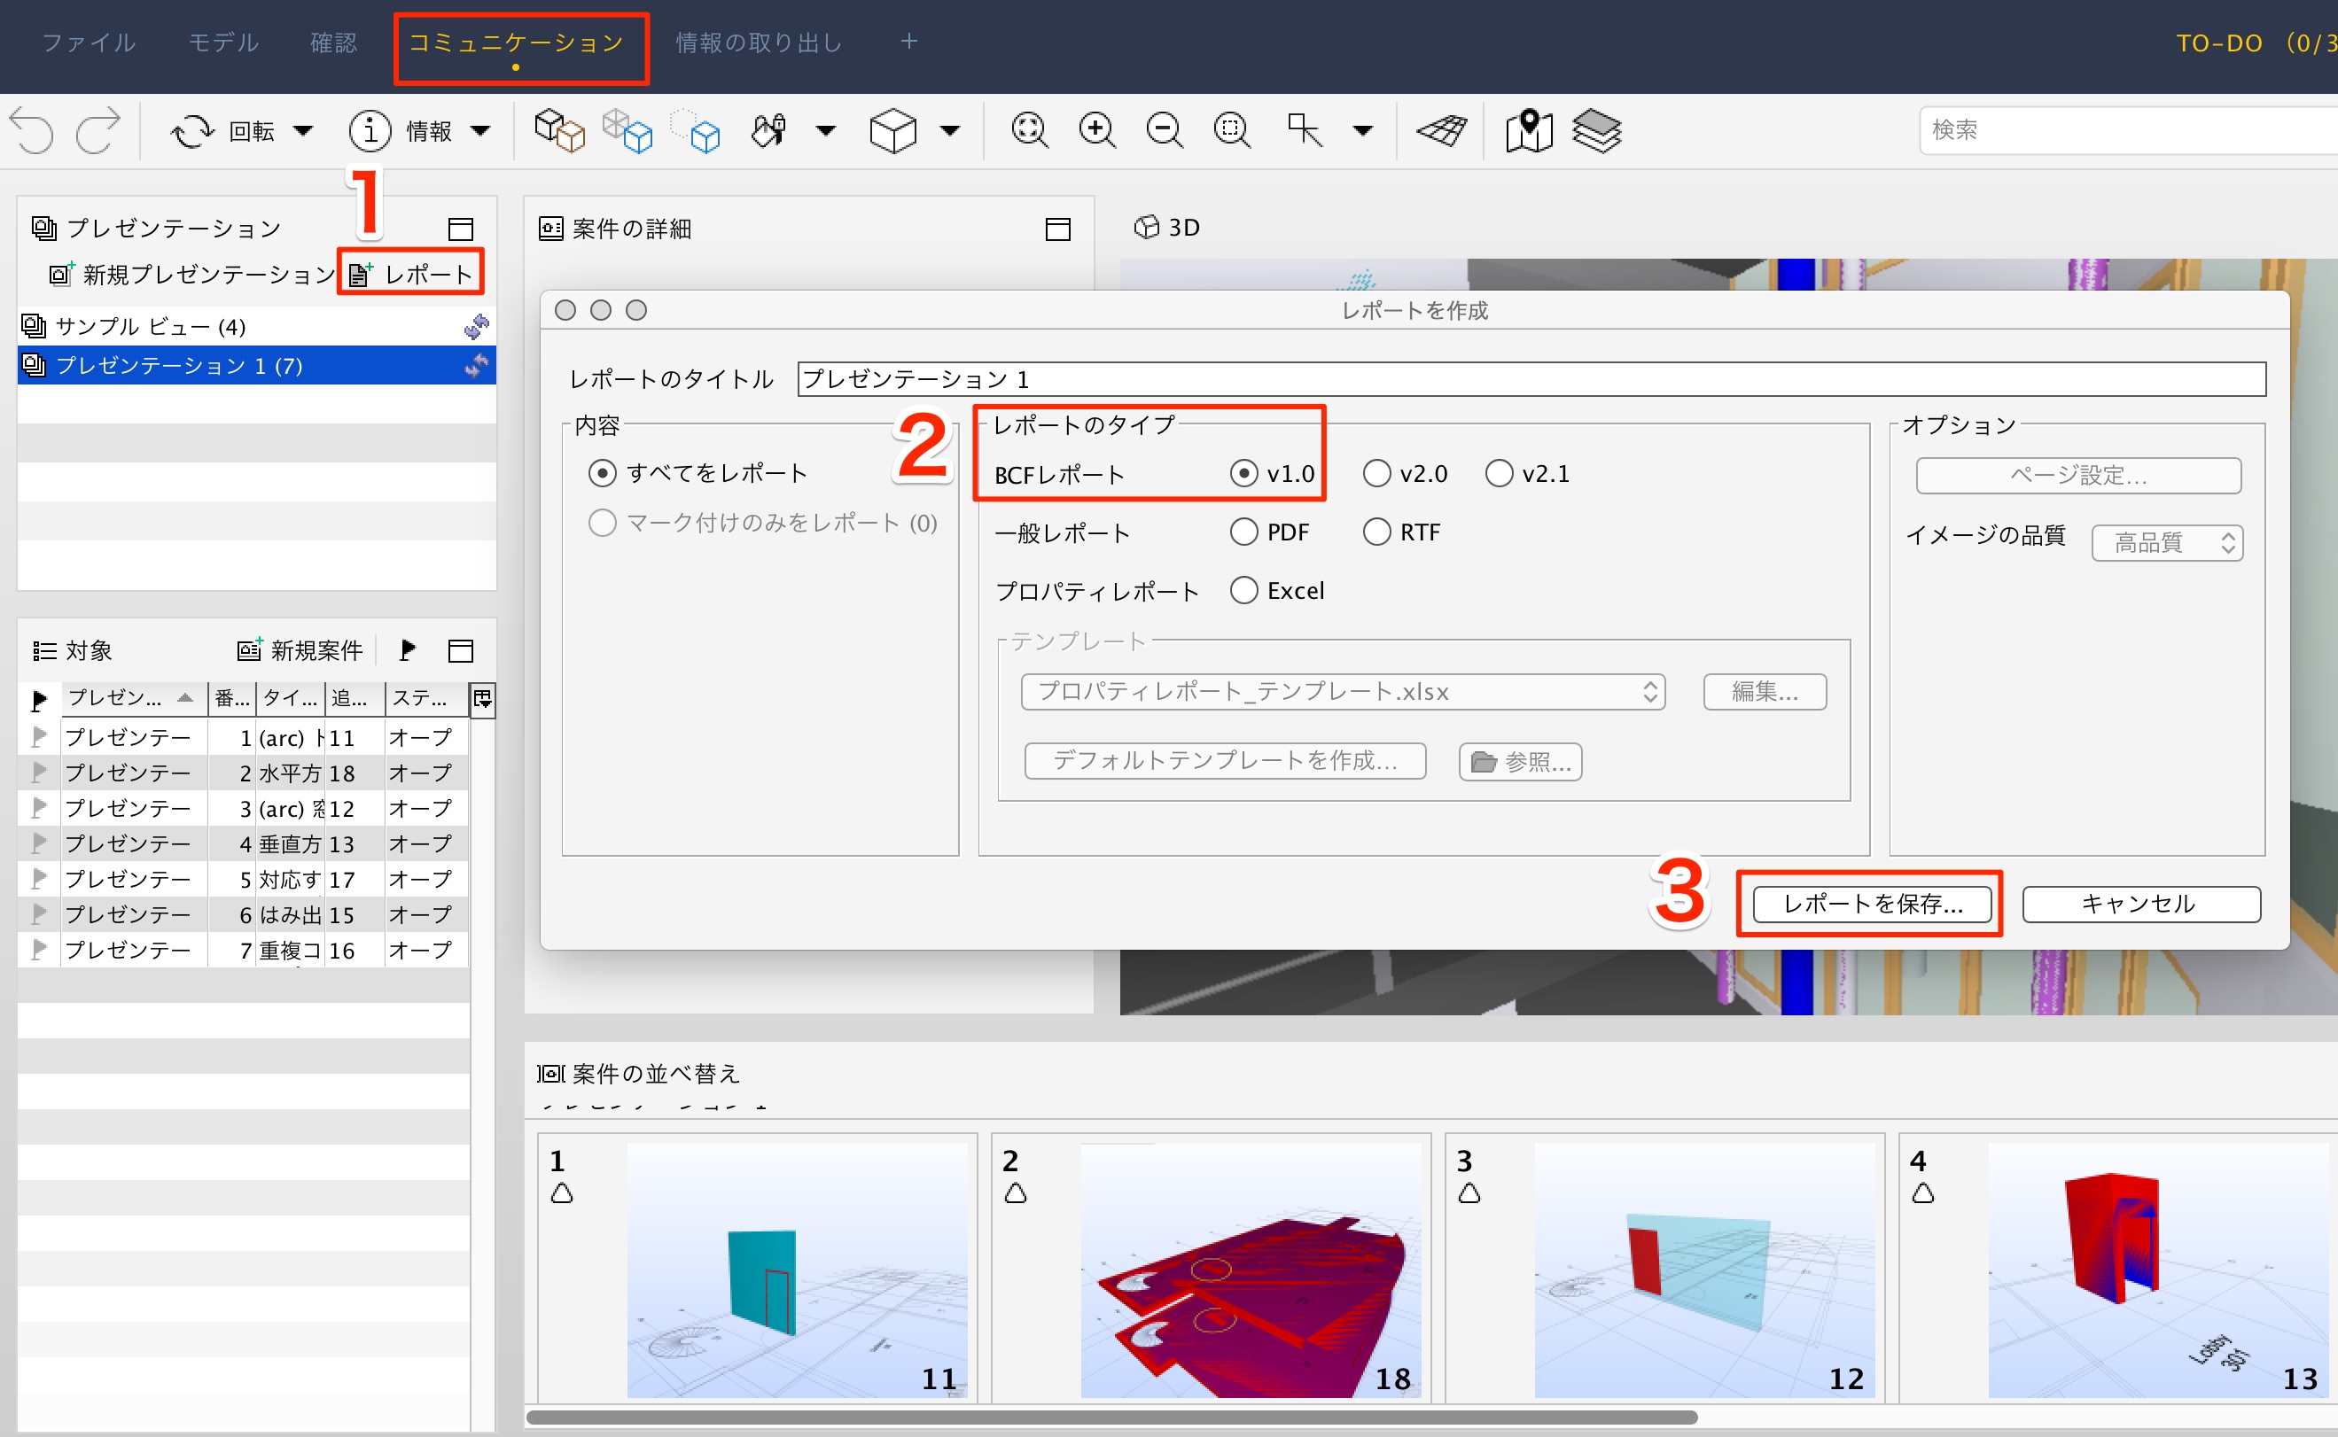Viewport: 2338px width, 1437px height.
Task: Click the 新規案件 icon in 対象 panel
Action: click(x=249, y=650)
